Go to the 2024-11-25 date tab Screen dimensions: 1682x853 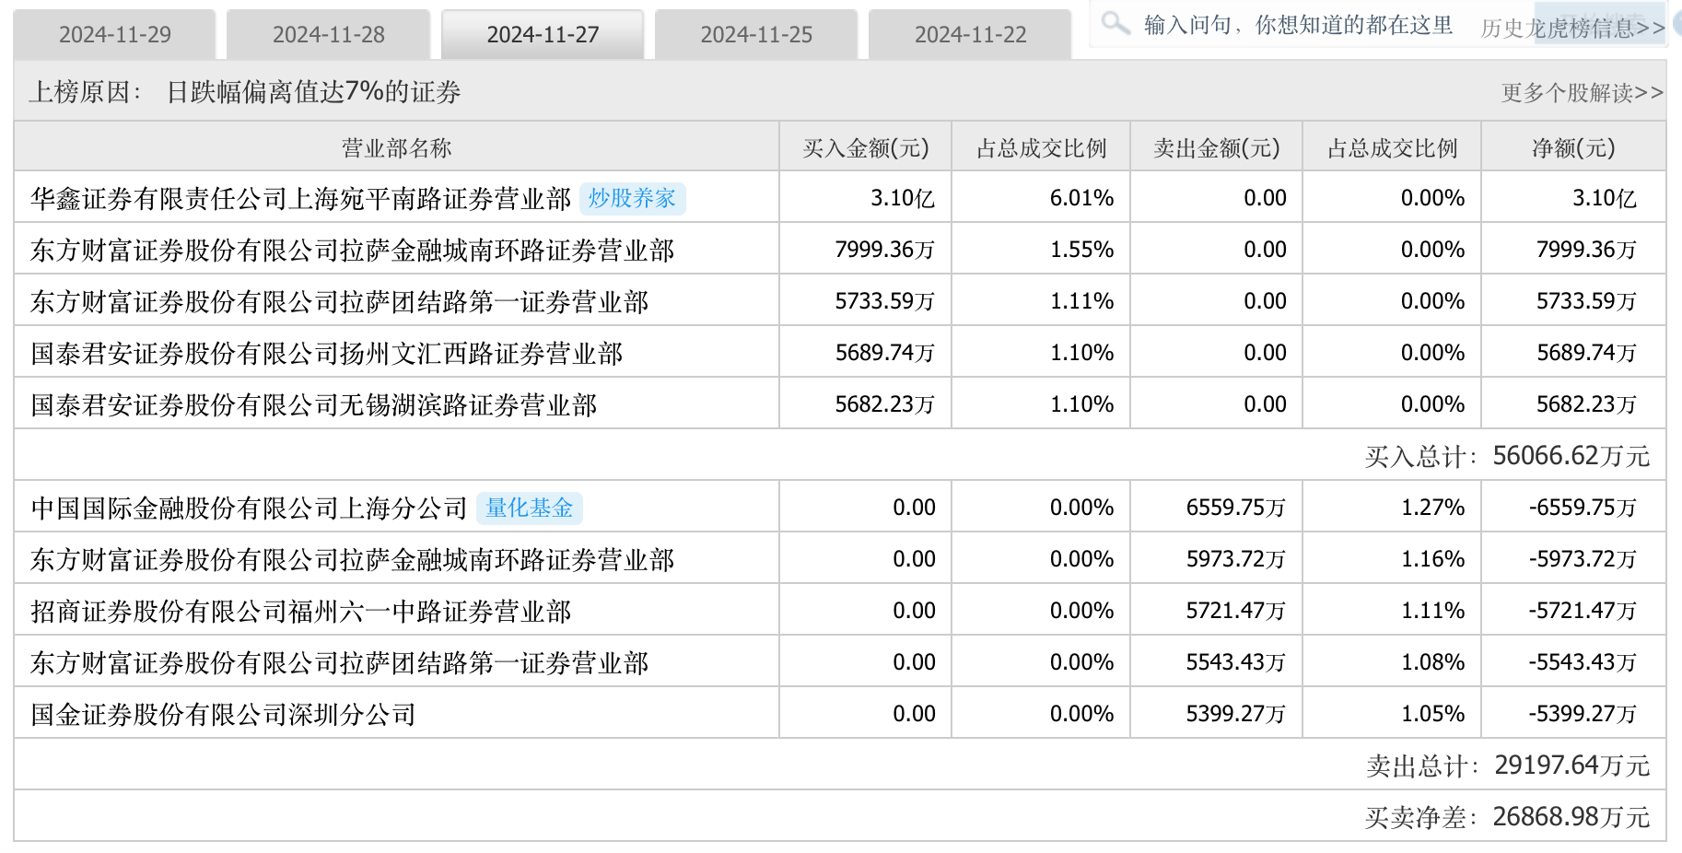click(756, 35)
